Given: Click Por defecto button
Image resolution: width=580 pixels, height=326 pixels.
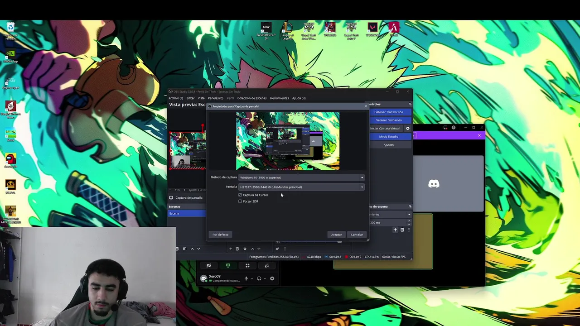Looking at the screenshot, I should pos(220,235).
